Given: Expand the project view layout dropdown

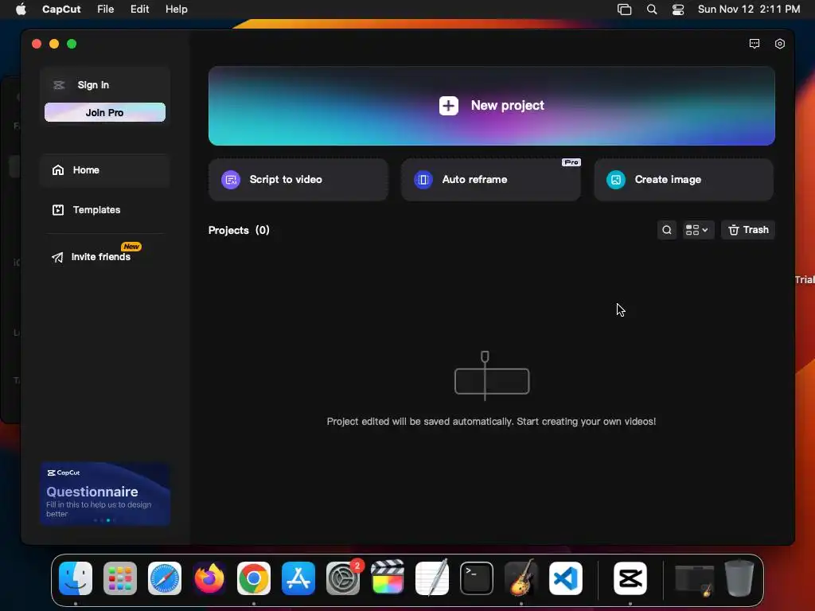Looking at the screenshot, I should point(696,230).
